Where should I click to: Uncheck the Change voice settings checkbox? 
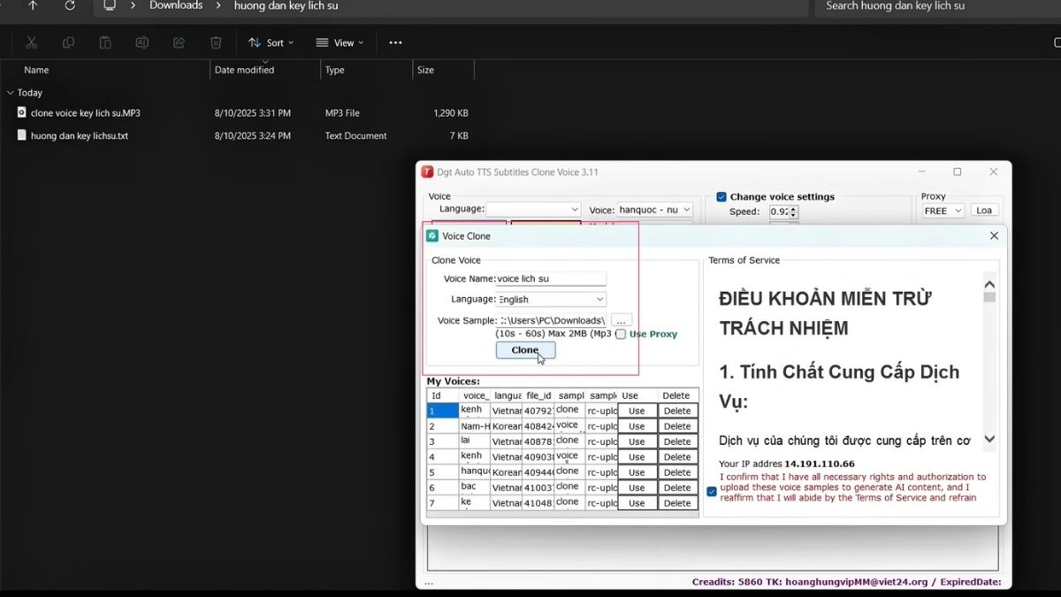pos(721,196)
